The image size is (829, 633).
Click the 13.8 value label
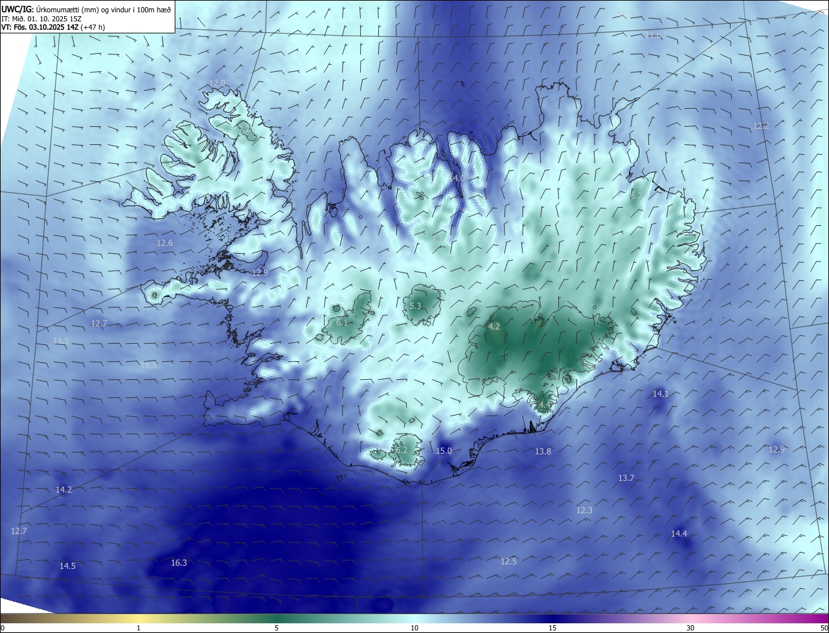tap(543, 452)
